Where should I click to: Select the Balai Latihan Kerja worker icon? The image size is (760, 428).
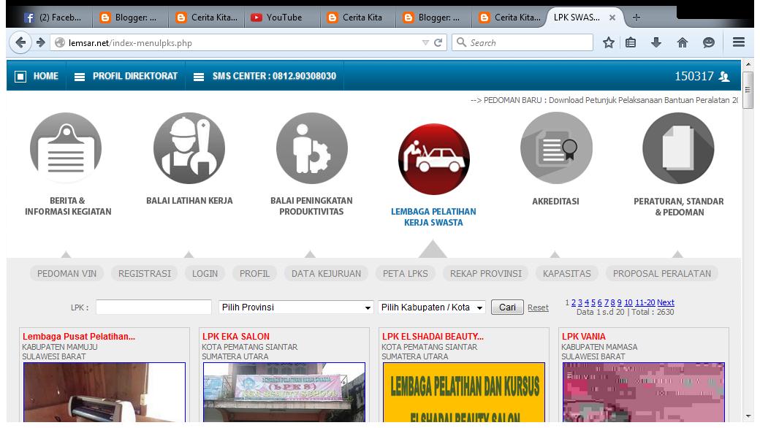[189, 148]
